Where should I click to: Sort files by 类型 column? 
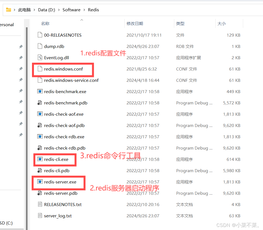coord(180,24)
